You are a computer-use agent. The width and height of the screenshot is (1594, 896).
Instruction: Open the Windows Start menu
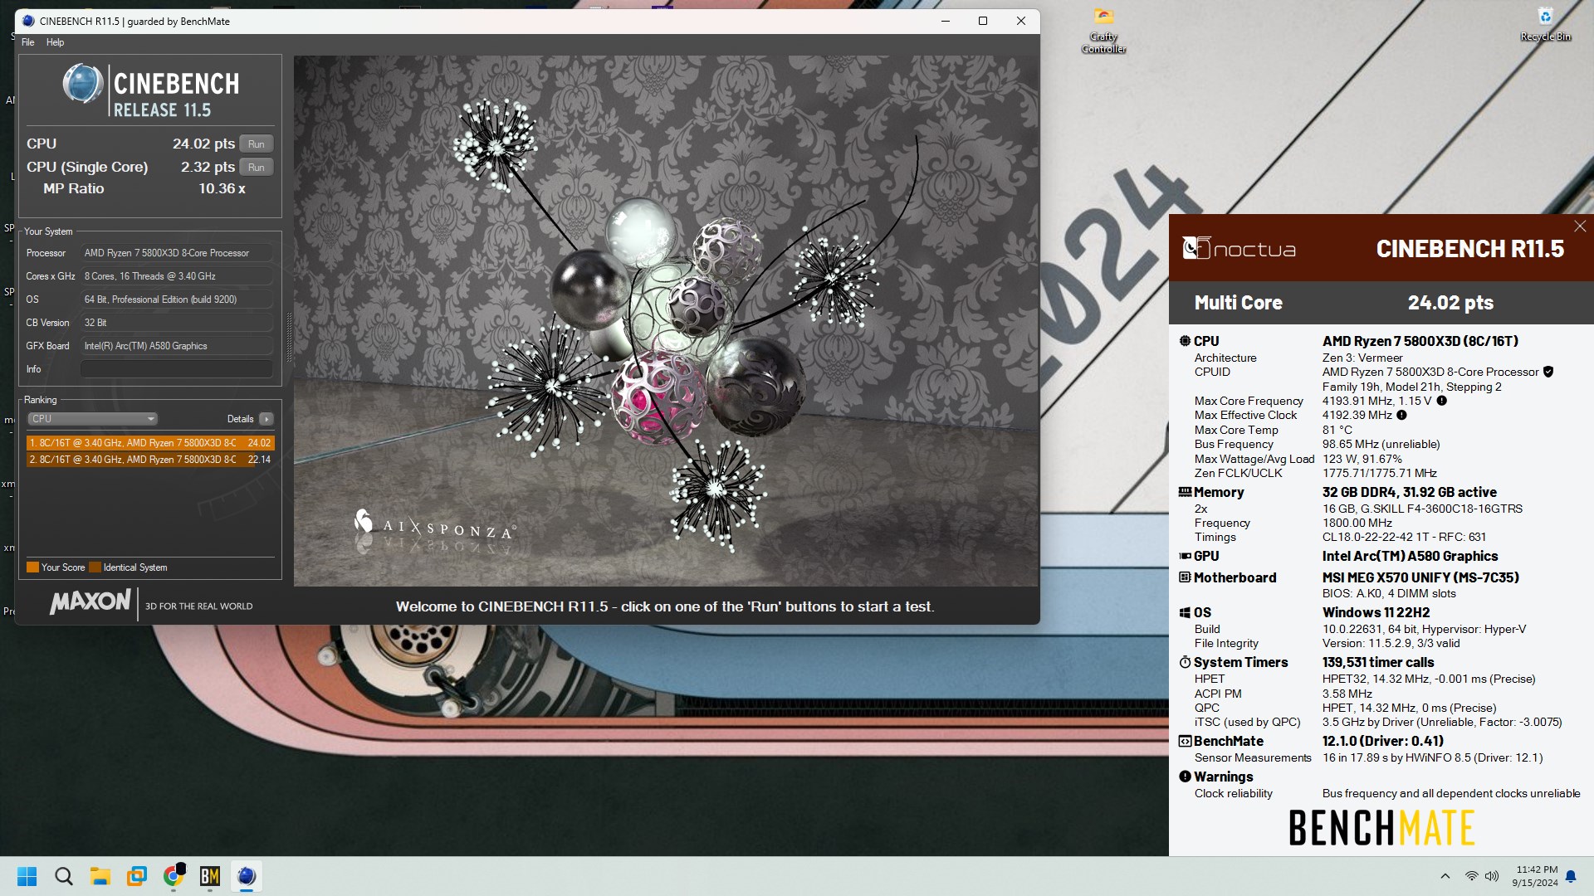(x=27, y=876)
